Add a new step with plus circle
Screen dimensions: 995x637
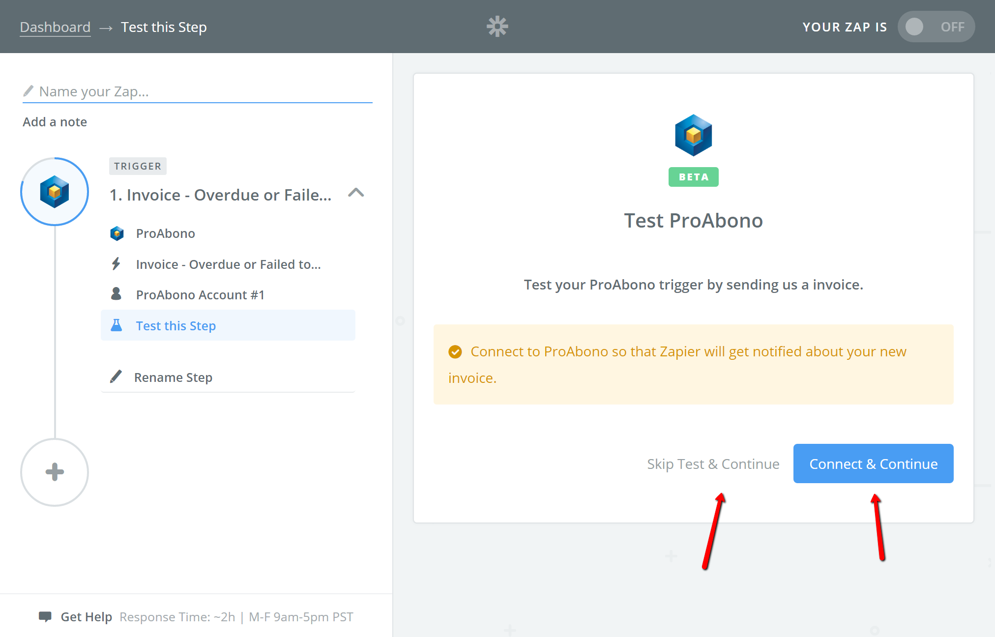[x=55, y=472]
